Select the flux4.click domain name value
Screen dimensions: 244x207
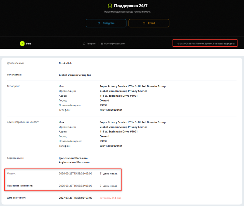pyautogui.click(x=65, y=63)
